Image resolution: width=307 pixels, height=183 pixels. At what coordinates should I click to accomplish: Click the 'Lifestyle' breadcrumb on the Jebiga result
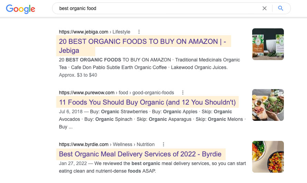pos(121,32)
